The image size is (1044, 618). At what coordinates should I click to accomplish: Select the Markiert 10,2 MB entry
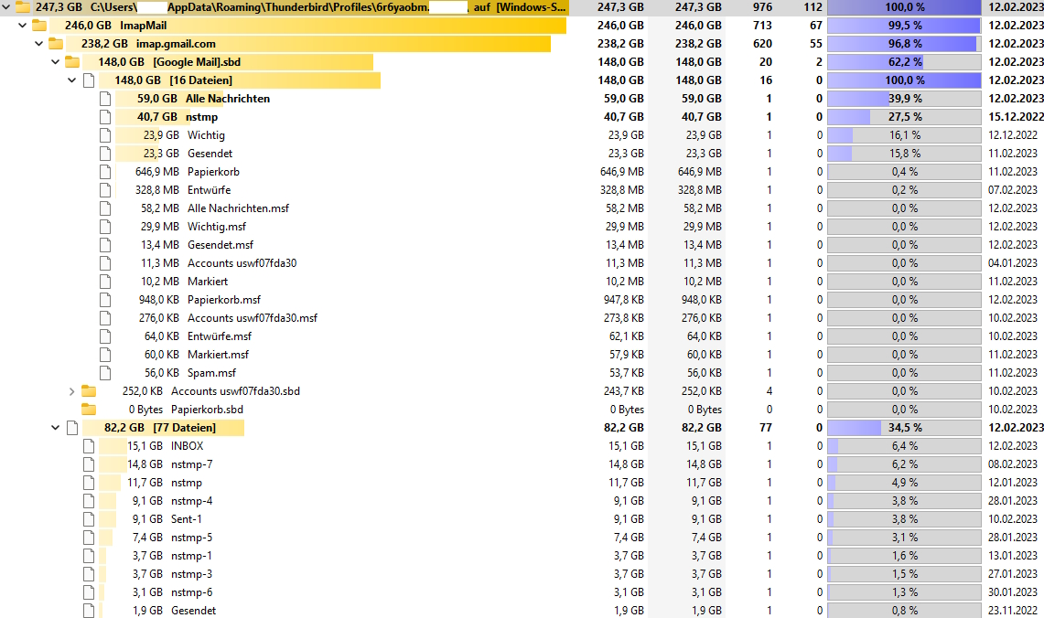pyautogui.click(x=207, y=282)
